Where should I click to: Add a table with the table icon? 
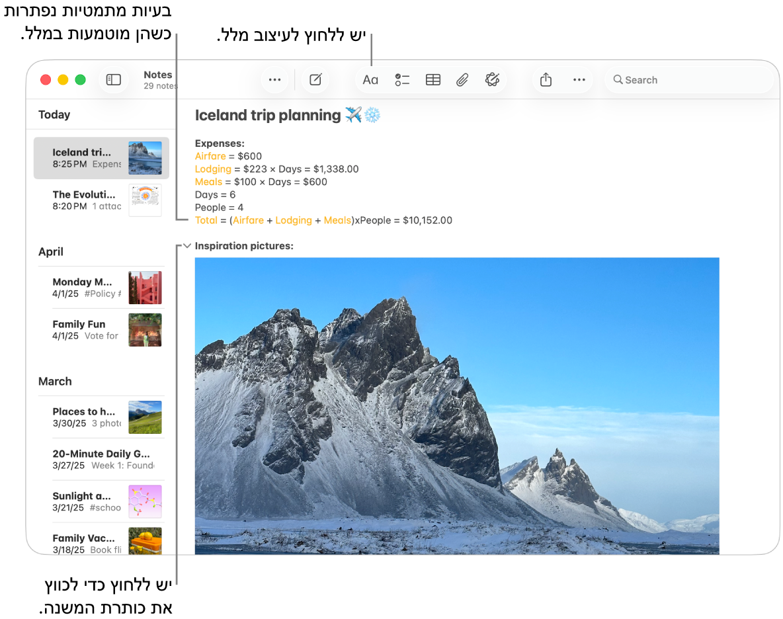[433, 80]
